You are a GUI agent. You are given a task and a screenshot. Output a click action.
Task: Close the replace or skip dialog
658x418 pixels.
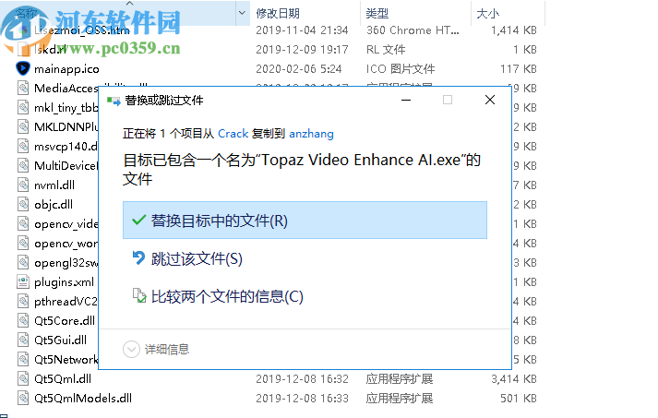point(490,100)
